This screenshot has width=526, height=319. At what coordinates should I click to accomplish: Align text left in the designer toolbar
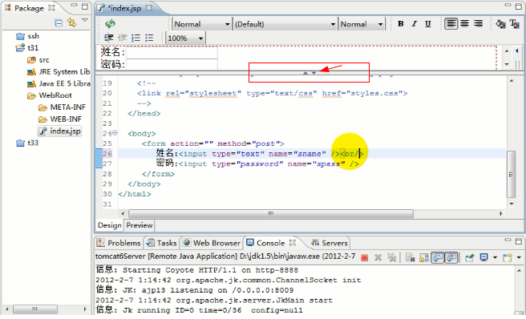451,23
